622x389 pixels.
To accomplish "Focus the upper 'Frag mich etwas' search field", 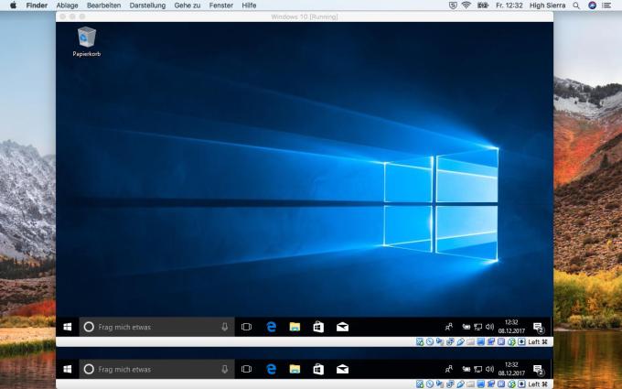I will point(156,327).
